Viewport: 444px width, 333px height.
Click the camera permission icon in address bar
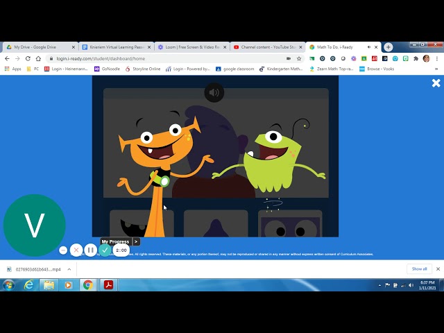[289, 58]
